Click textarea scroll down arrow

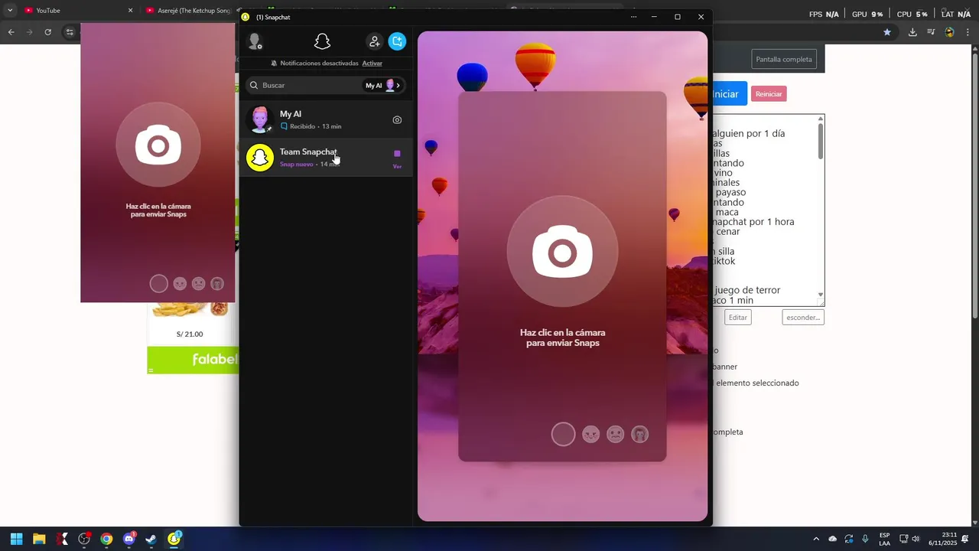coord(821,295)
